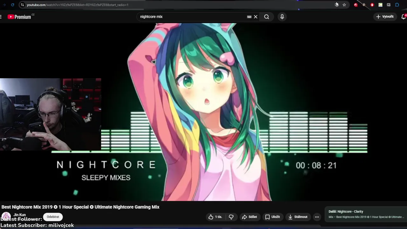Subscribe using the Odebírat button

53,217
